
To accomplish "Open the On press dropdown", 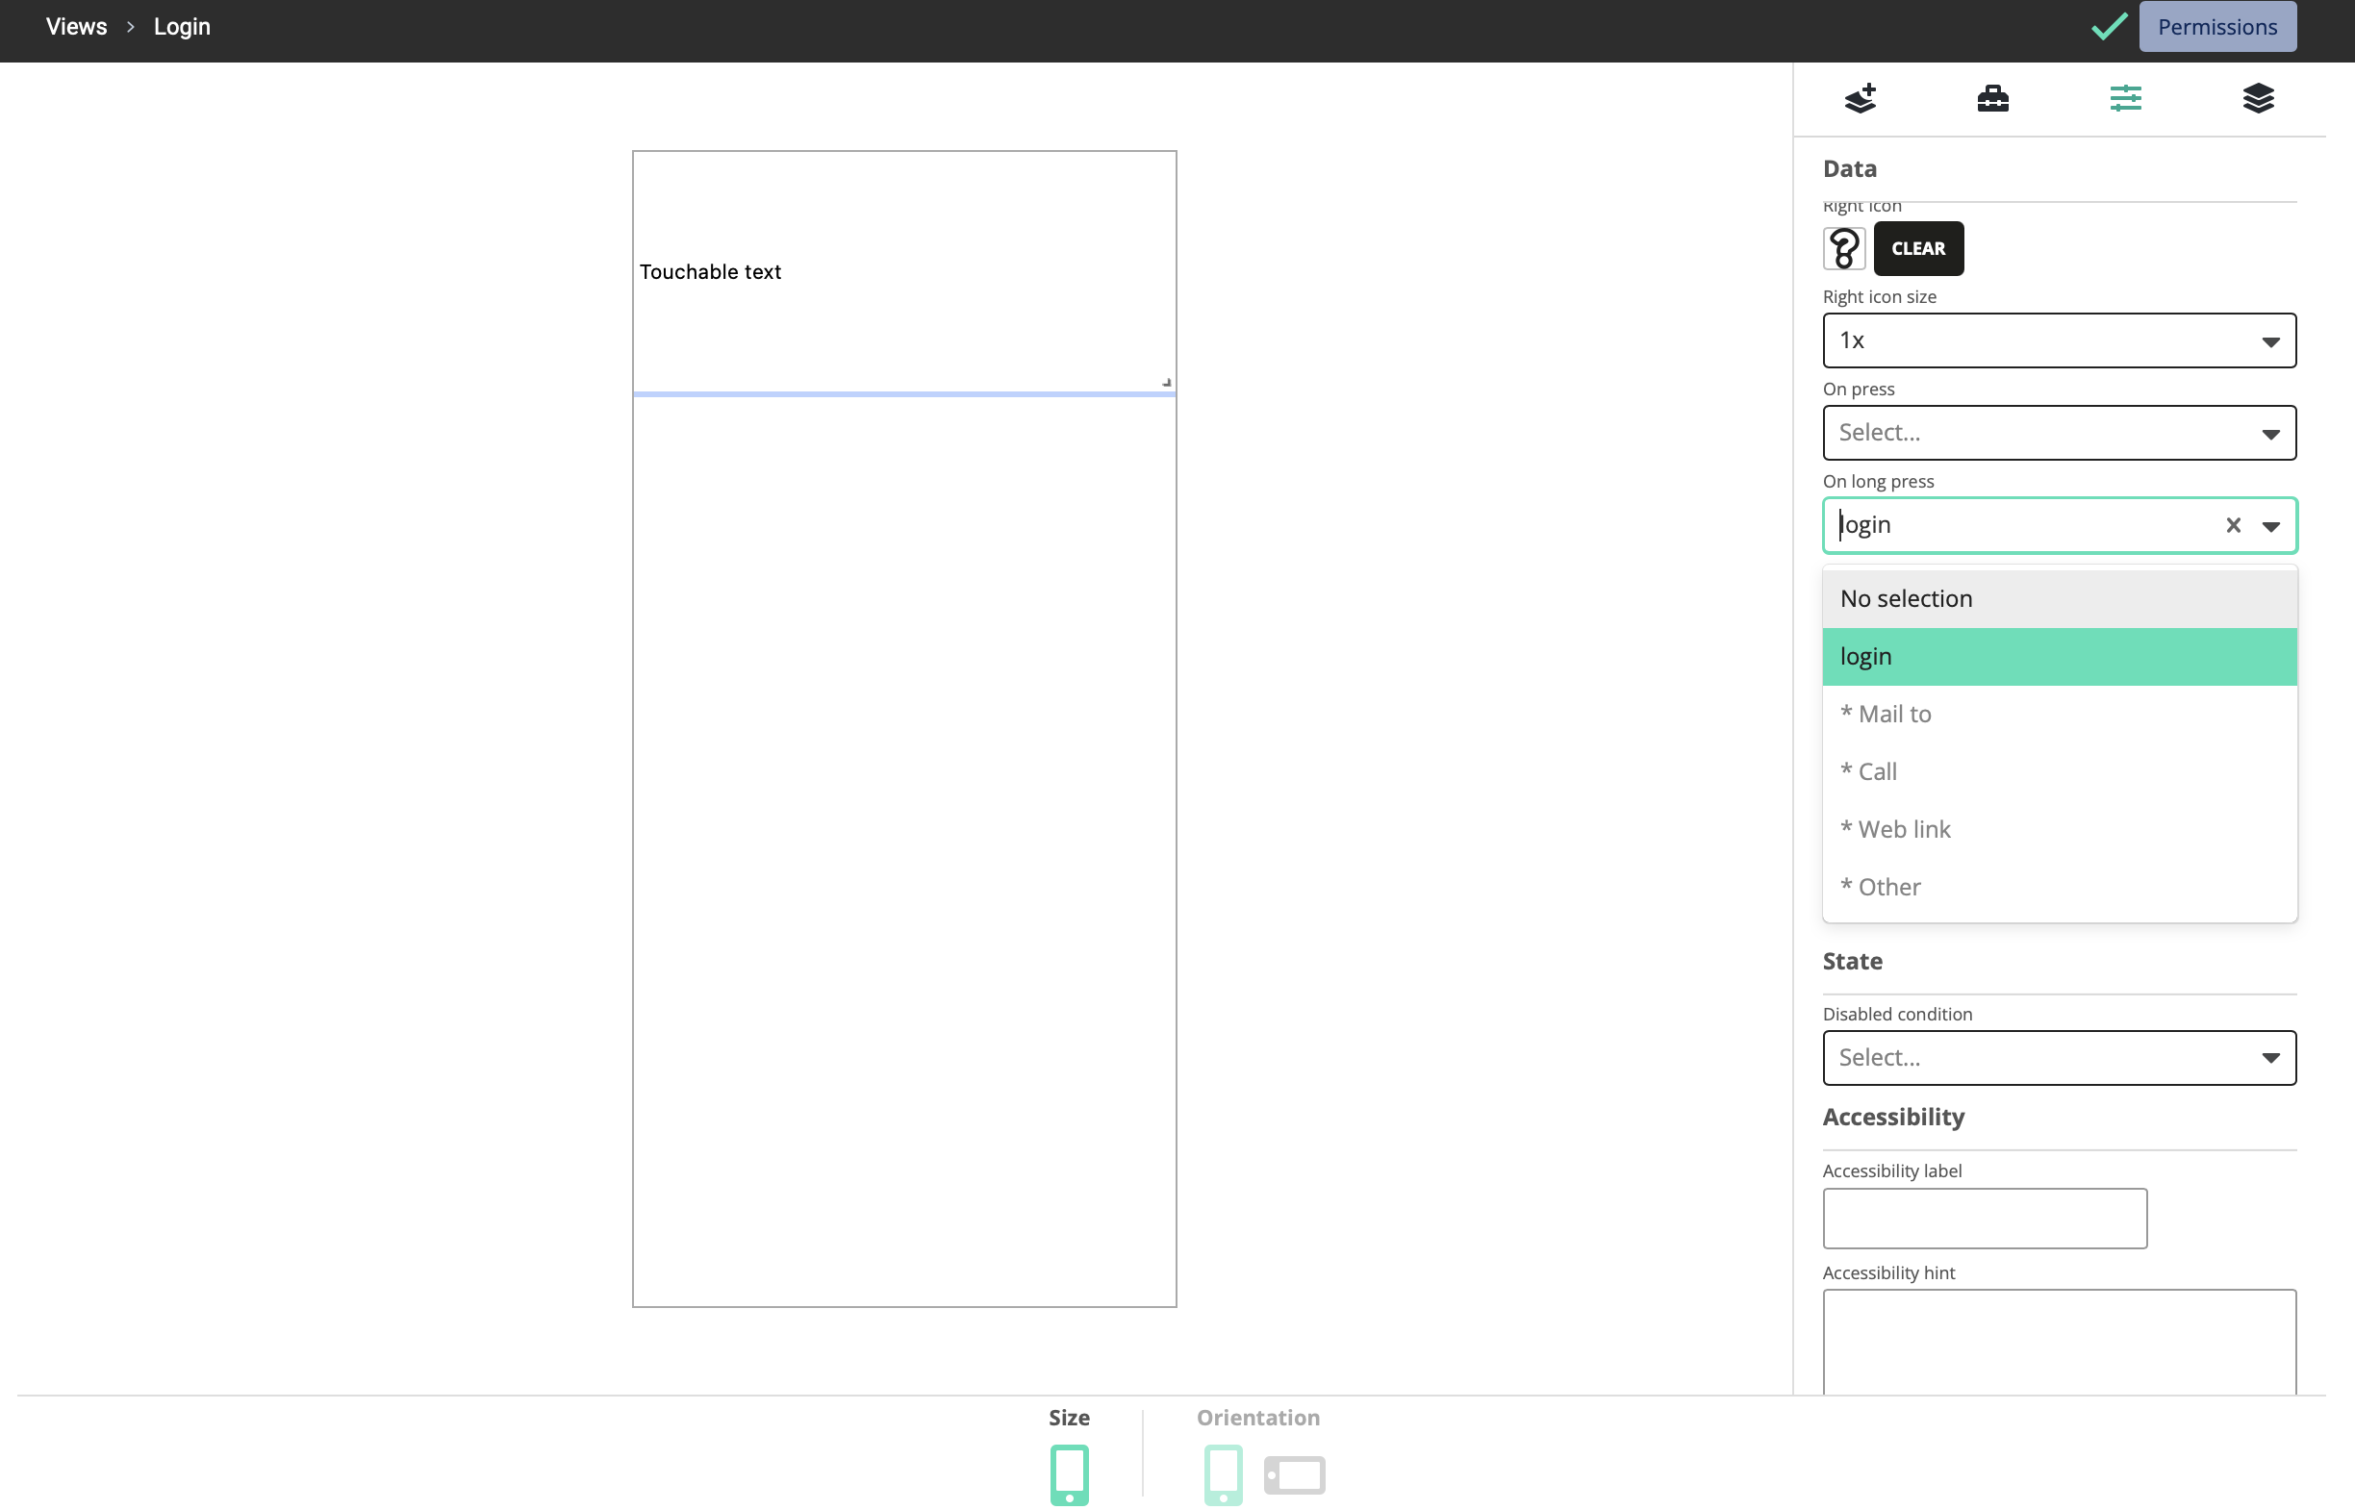I will [x=2059, y=433].
